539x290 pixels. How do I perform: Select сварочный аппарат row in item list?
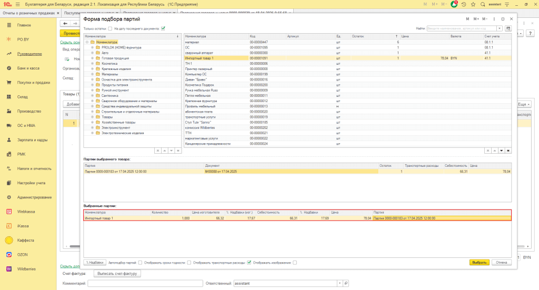347,53
